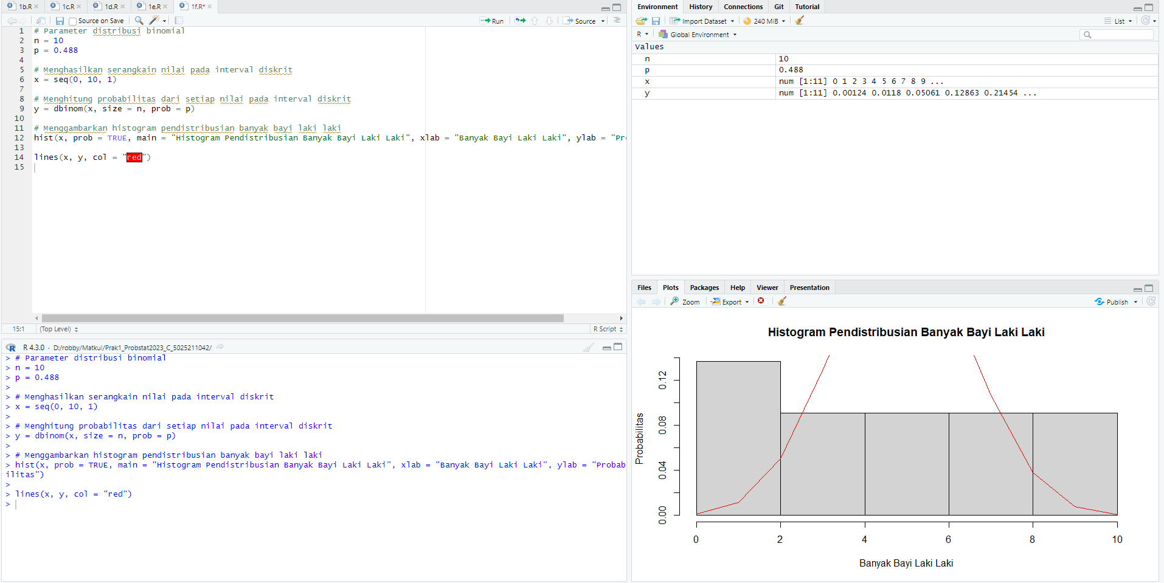Load workspace with the open folder icon
Image resolution: width=1164 pixels, height=583 pixels.
pos(641,21)
